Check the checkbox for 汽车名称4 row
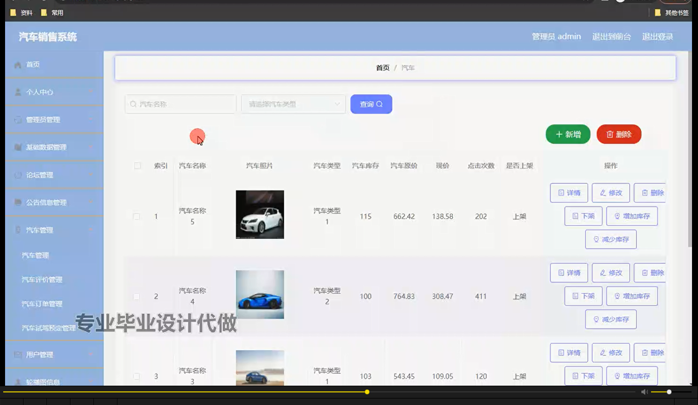This screenshot has height=405, width=698. tap(136, 296)
